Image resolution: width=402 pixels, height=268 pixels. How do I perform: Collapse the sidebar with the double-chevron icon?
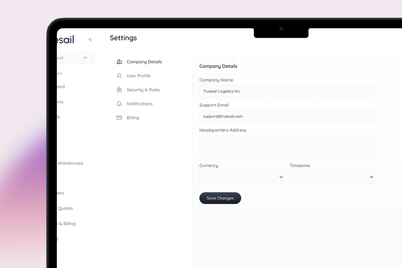(90, 40)
